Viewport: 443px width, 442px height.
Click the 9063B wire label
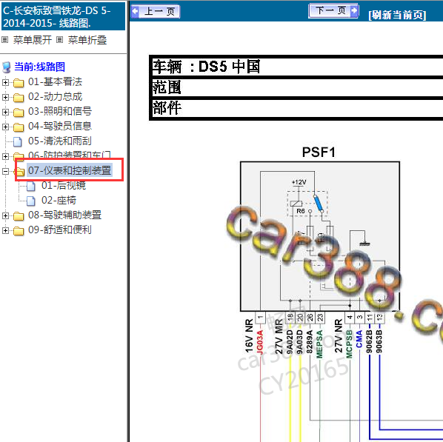[x=379, y=341]
